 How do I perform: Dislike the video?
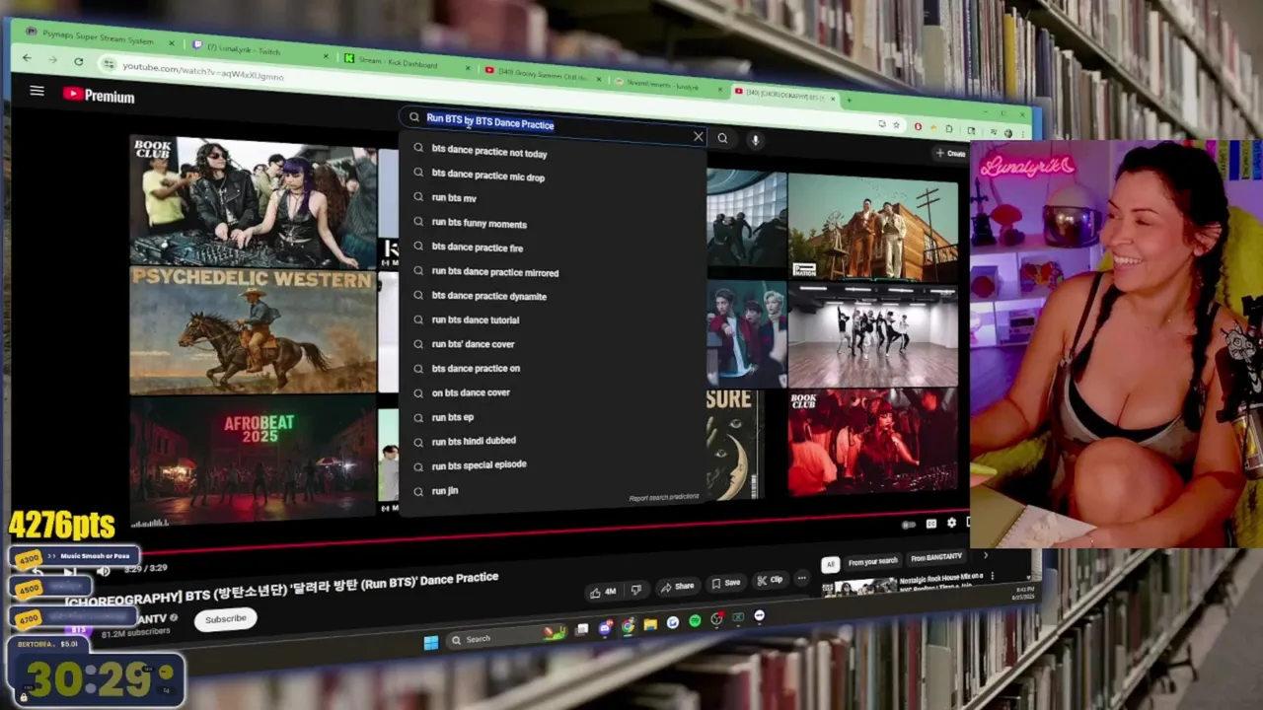tap(636, 591)
